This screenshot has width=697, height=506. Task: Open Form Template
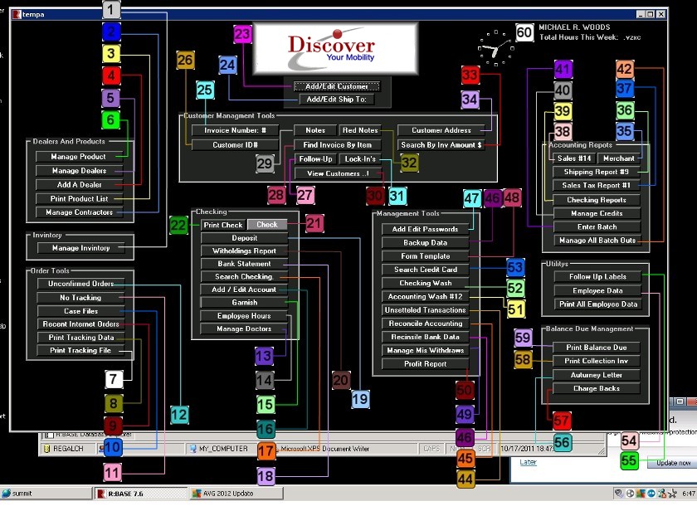point(426,256)
